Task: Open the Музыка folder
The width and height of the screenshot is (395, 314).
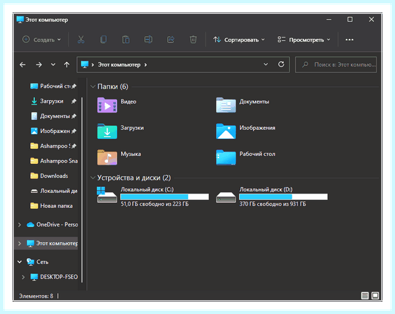Action: (x=119, y=157)
